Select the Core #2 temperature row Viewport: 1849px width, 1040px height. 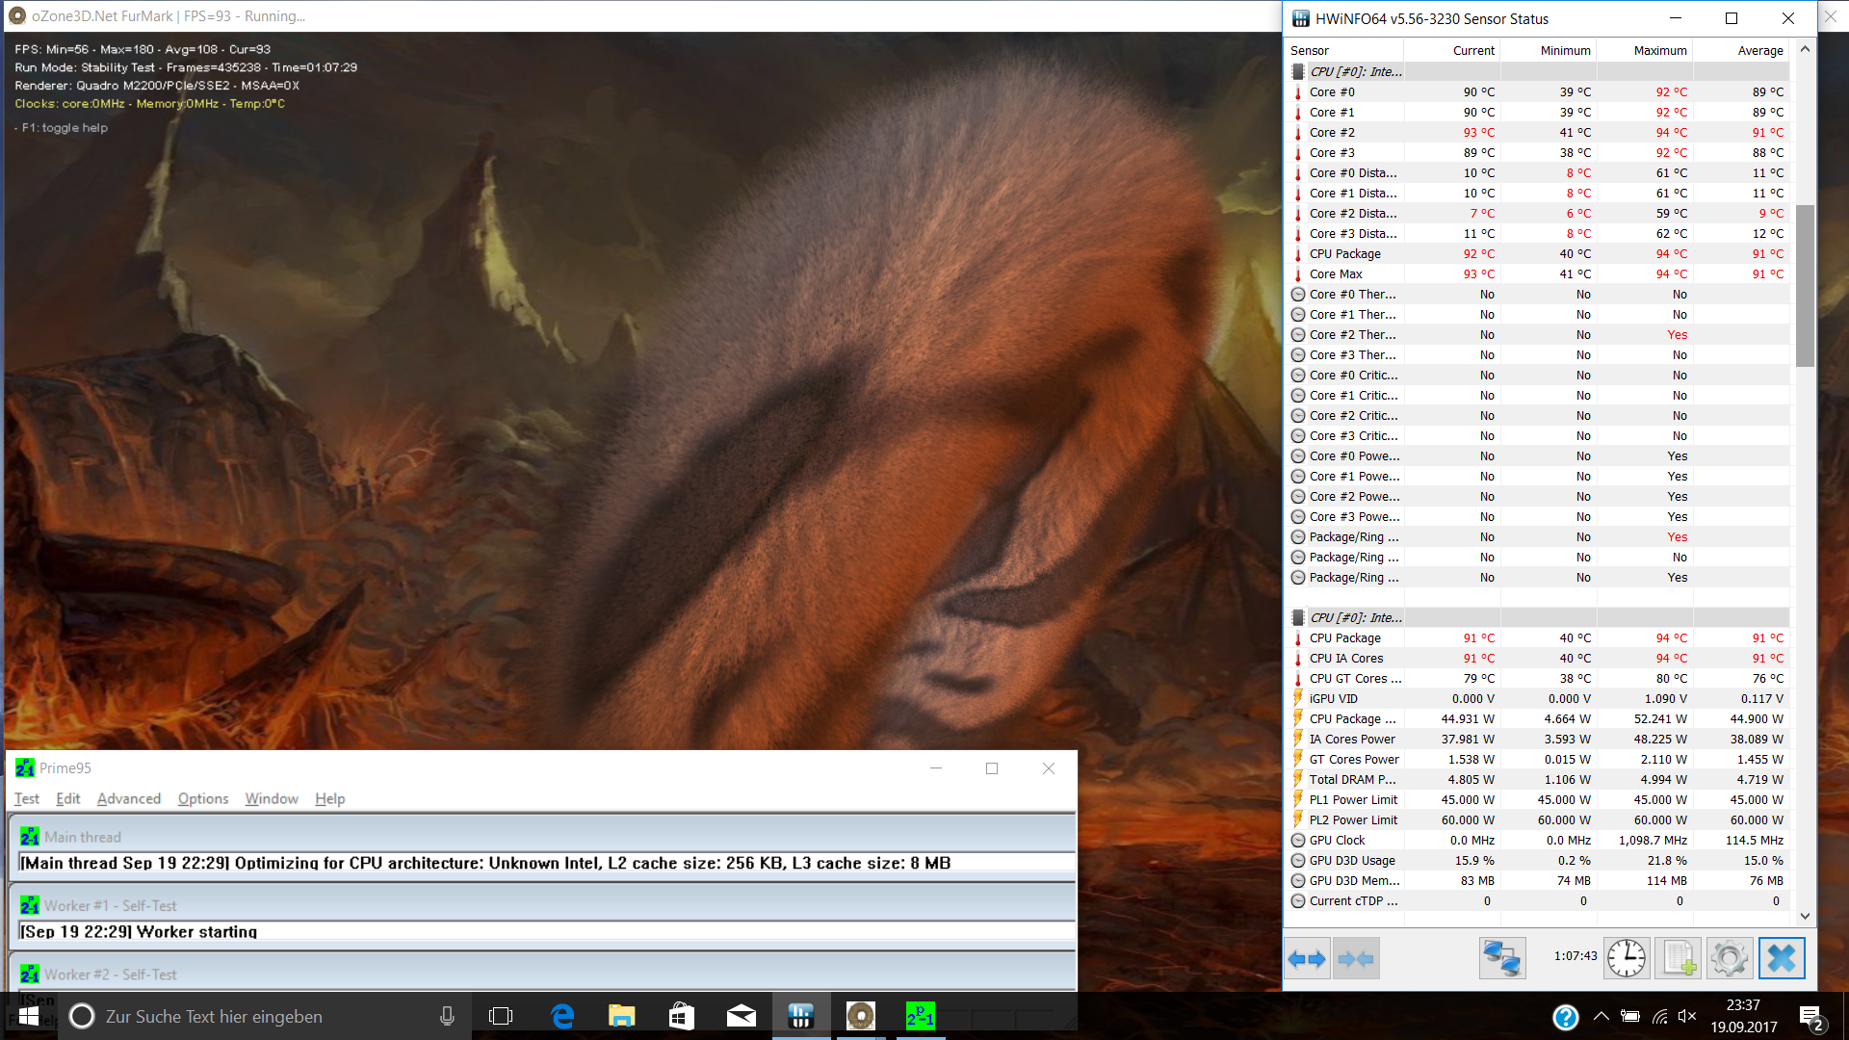[x=1538, y=133]
